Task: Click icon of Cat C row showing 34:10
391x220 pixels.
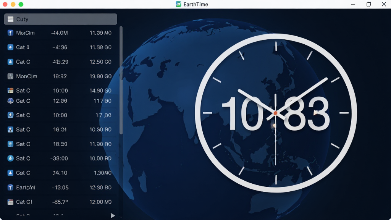Action: [x=10, y=173]
